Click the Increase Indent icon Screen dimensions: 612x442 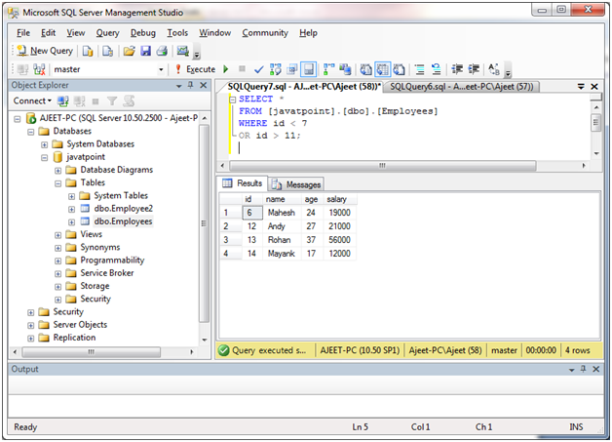point(474,69)
